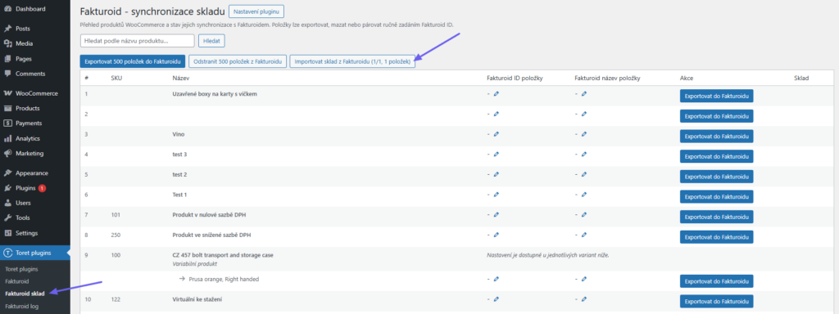Click the product name search field
This screenshot has height=314, width=839.
pos(137,41)
